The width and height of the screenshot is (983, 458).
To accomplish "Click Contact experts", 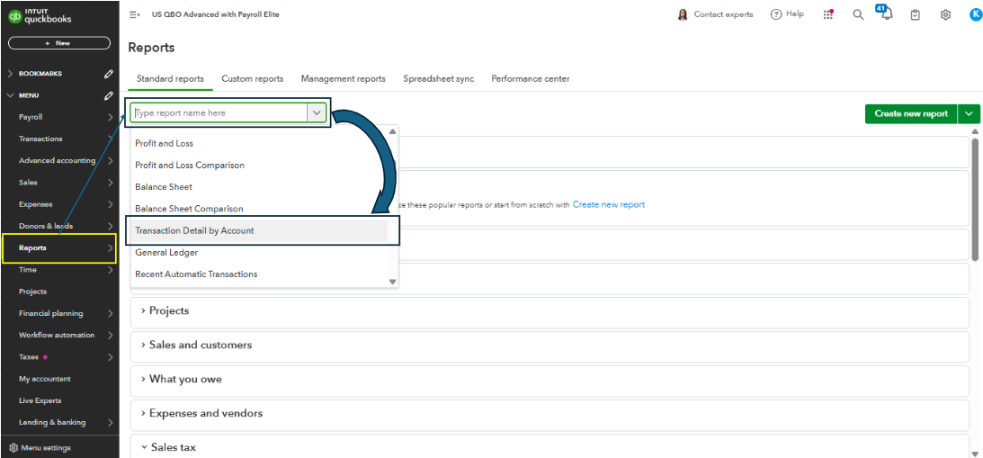I will click(x=723, y=14).
